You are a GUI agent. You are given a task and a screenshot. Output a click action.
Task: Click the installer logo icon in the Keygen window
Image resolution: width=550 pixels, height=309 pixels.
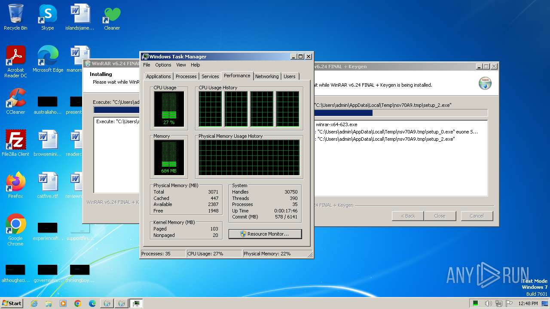point(485,83)
